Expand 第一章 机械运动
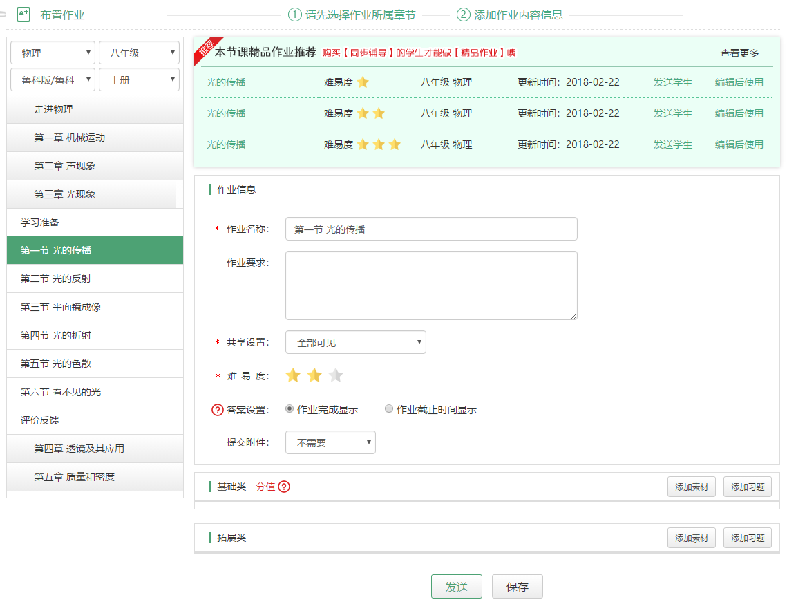Screen dimensions: 787x602 (95, 138)
